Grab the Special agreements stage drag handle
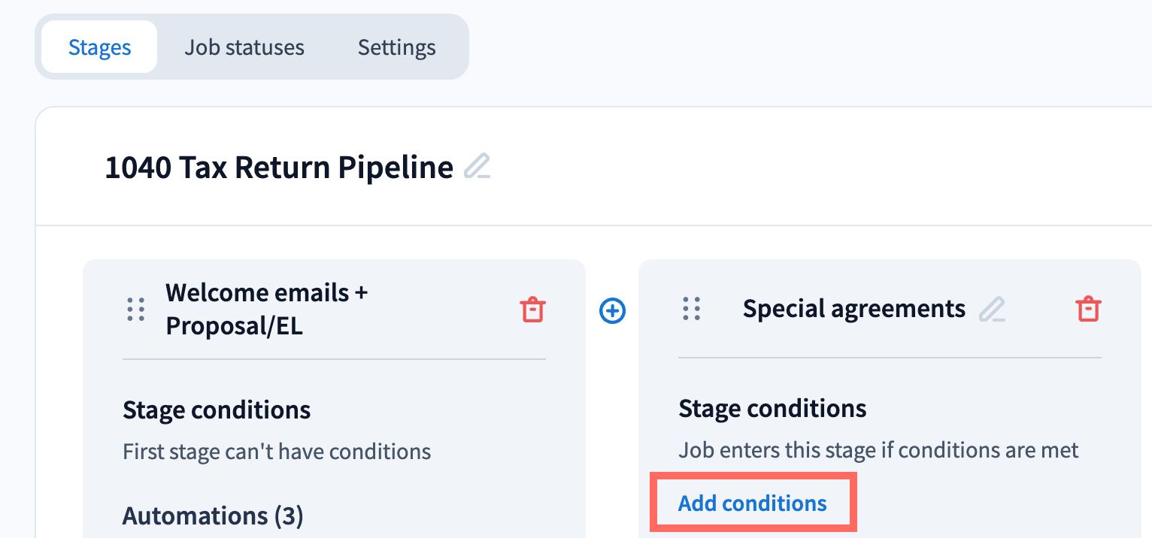Image resolution: width=1152 pixels, height=538 pixels. [x=691, y=309]
